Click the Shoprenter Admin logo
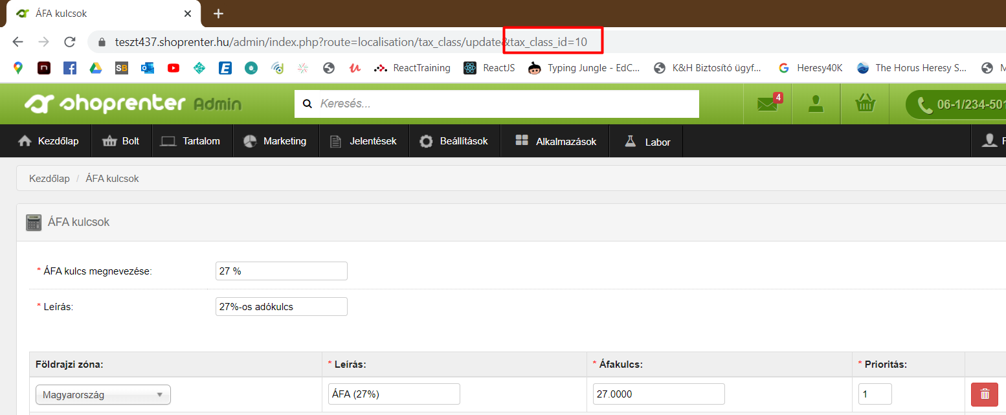This screenshot has width=1006, height=415. pyautogui.click(x=133, y=104)
